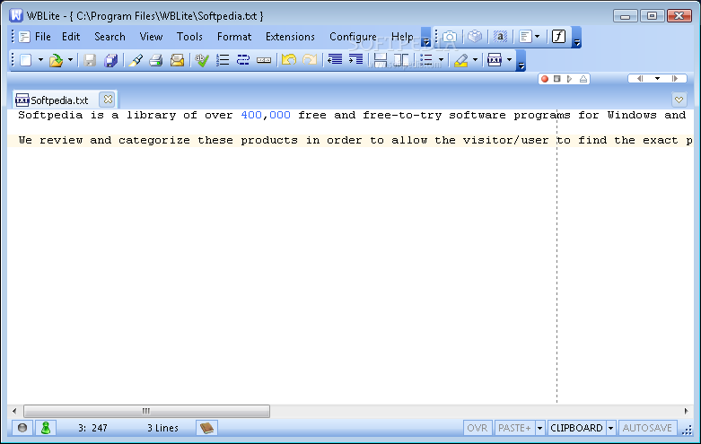Go to next document arrow
The height and width of the screenshot is (444, 701).
click(675, 79)
